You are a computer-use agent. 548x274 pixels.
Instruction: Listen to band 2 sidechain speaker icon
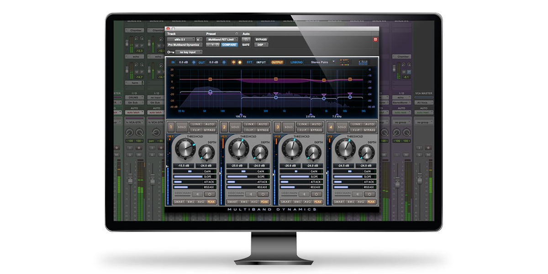click(x=251, y=194)
